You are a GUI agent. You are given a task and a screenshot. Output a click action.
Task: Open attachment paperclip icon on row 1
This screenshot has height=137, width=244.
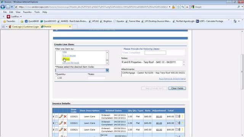[179, 116]
